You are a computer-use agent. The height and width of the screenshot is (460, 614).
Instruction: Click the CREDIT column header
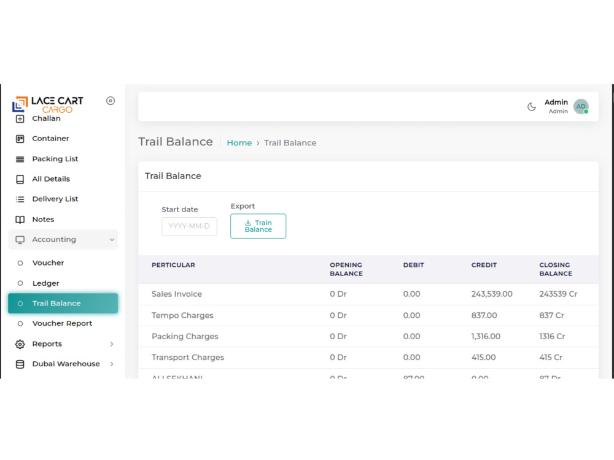point(484,265)
